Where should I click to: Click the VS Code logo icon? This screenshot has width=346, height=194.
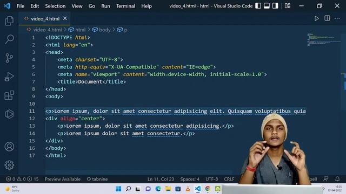tap(7, 6)
